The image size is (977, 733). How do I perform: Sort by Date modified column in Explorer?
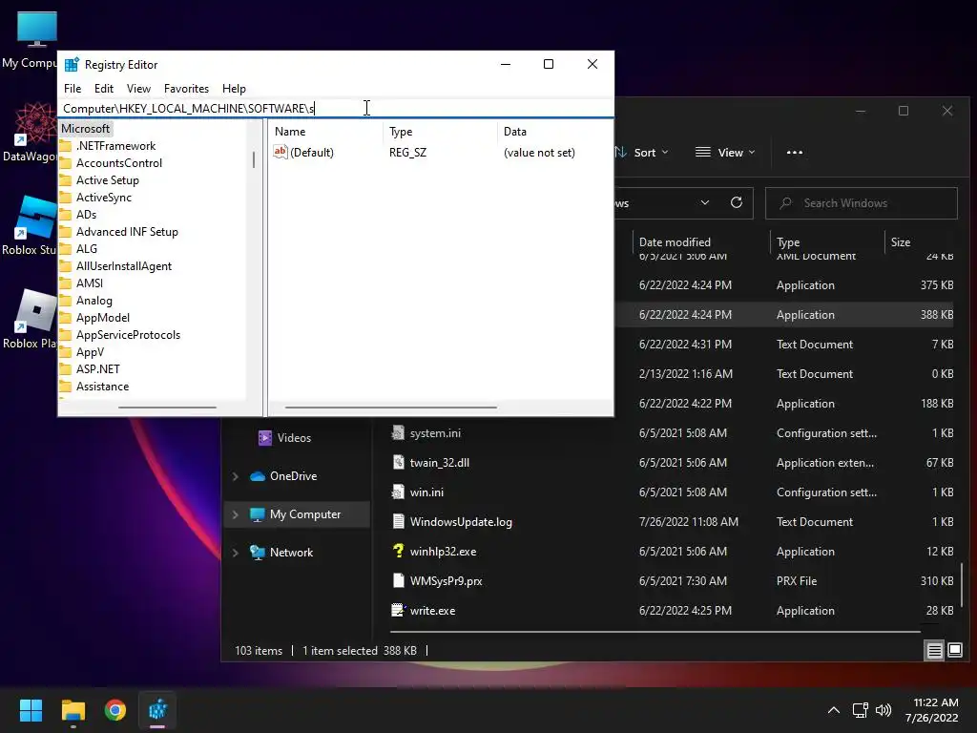675,241
